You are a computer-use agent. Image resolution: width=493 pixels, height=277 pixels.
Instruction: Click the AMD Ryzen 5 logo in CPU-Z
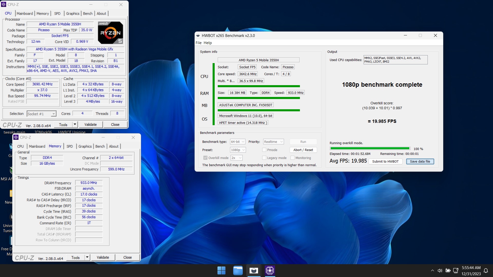coord(110,33)
